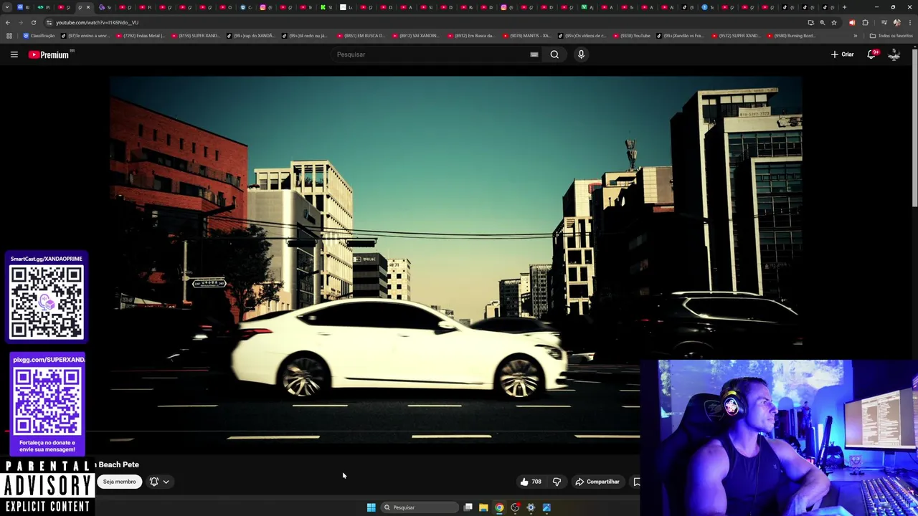Open the Chrome three-dot menu
The height and width of the screenshot is (516, 918).
coord(910,22)
